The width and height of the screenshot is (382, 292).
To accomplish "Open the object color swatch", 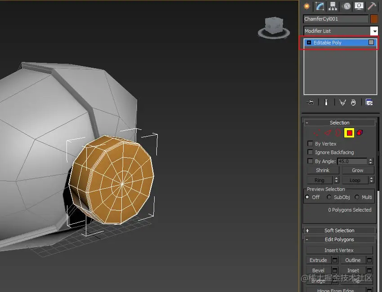I will click(374, 19).
